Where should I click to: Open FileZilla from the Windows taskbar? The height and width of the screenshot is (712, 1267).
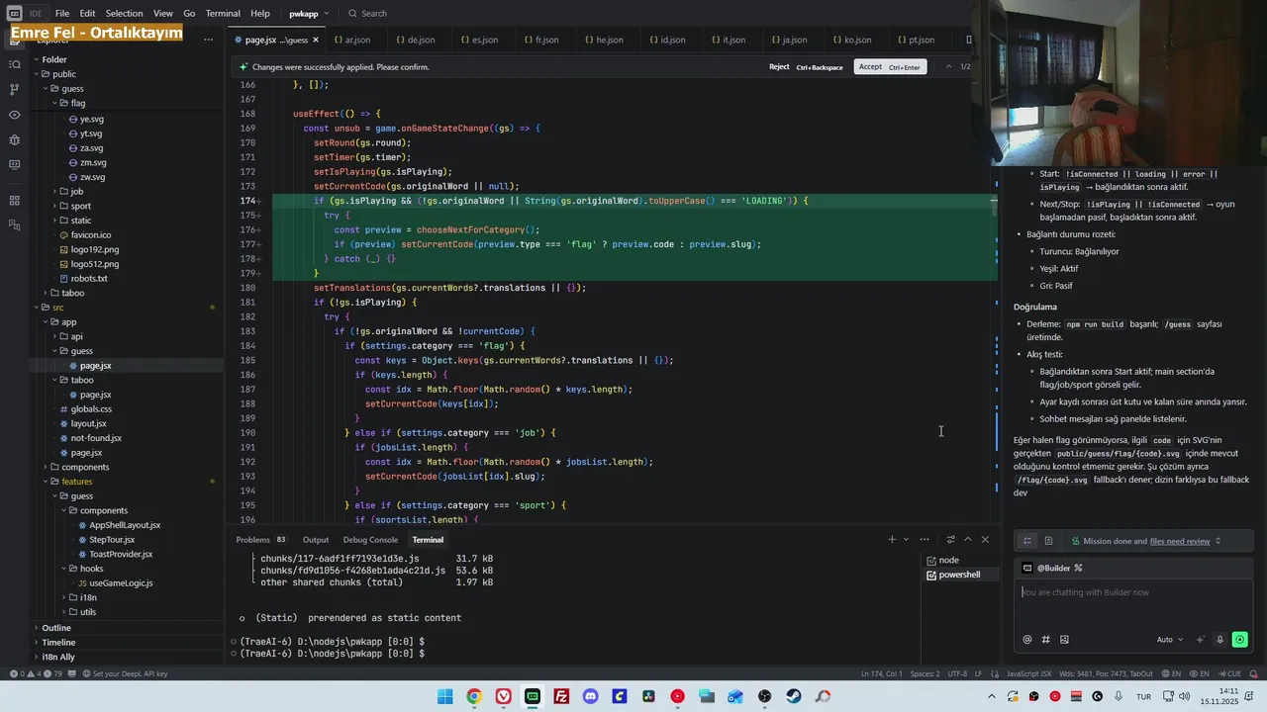tap(561, 696)
